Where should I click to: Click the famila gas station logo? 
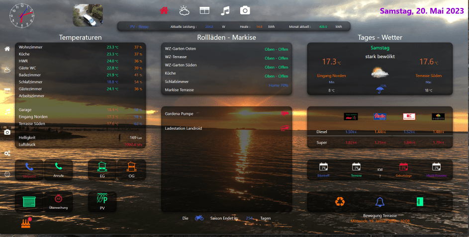pyautogui.click(x=380, y=117)
